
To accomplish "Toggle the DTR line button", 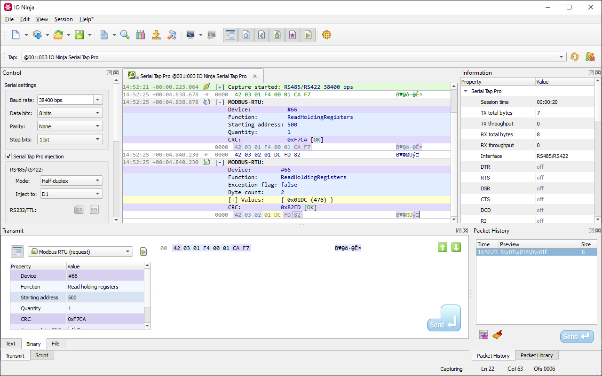I will coord(79,210).
